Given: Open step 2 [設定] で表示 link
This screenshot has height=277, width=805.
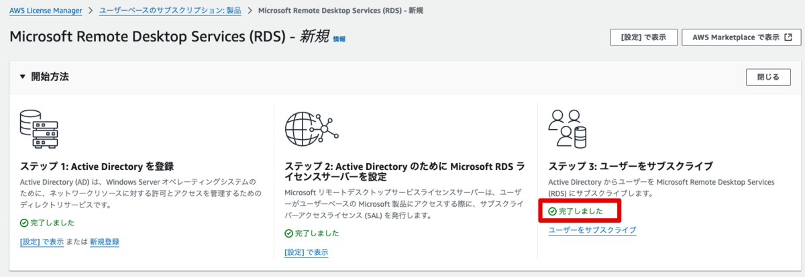Looking at the screenshot, I should [307, 252].
